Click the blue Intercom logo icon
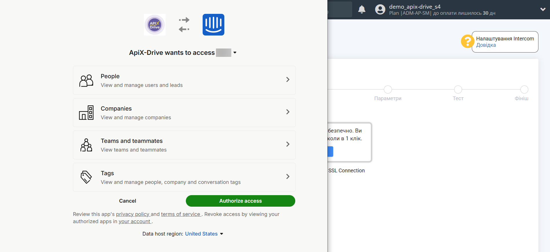Image resolution: width=550 pixels, height=252 pixels. click(x=213, y=25)
